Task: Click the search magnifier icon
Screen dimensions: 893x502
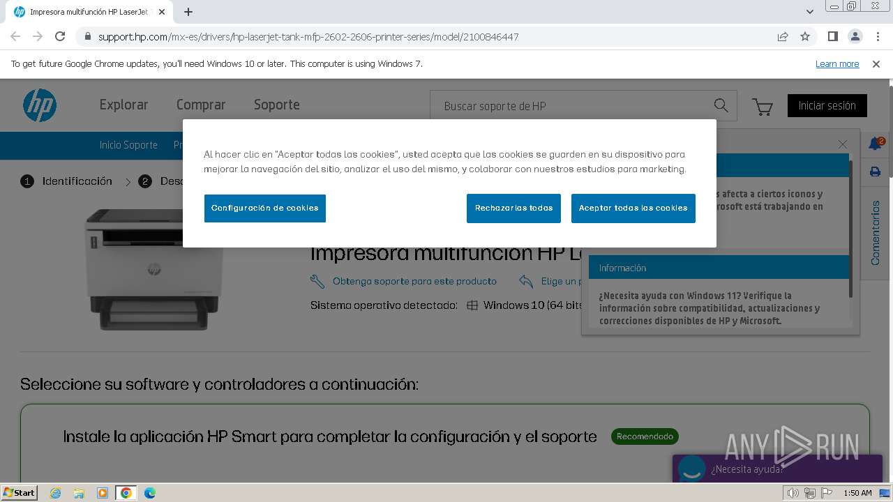Action: [x=721, y=105]
